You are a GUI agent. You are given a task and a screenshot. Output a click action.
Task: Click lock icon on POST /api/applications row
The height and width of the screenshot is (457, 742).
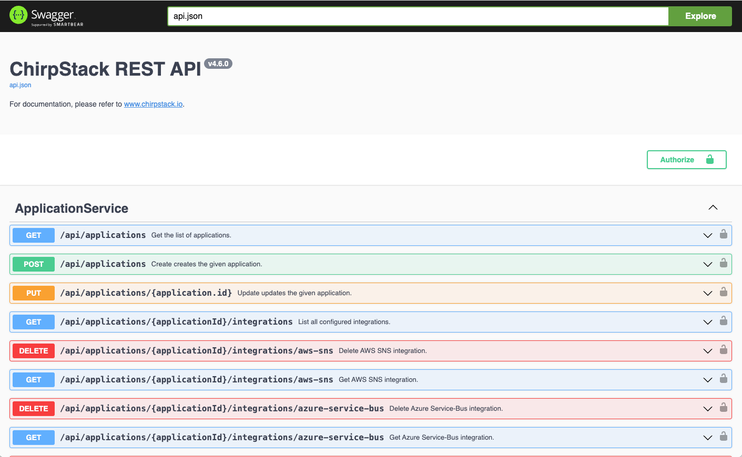click(x=724, y=263)
